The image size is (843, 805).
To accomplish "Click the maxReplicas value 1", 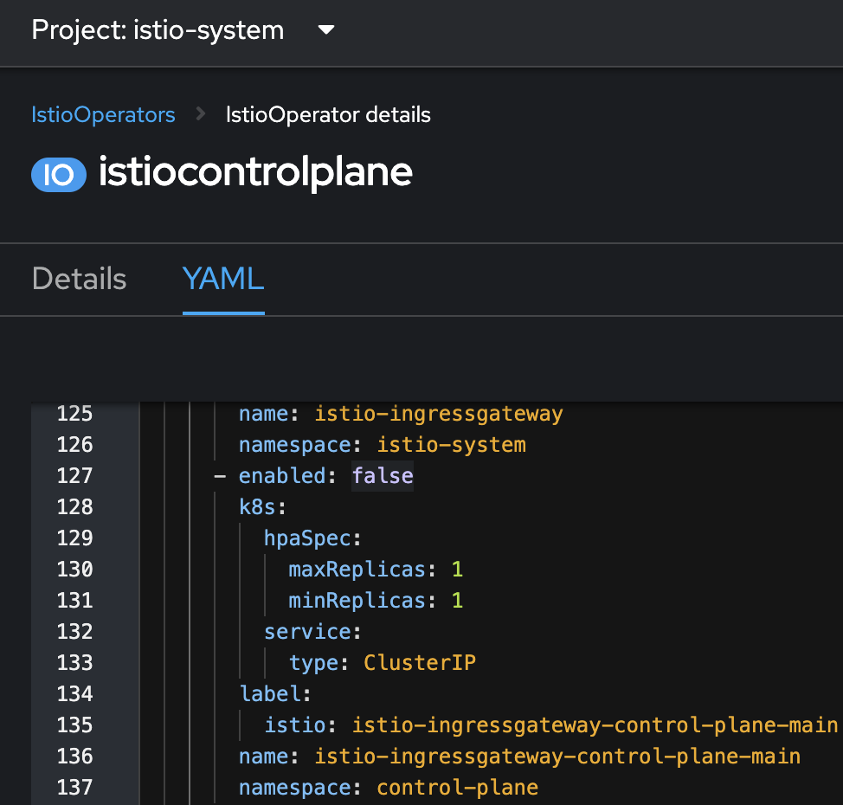I will point(457,570).
